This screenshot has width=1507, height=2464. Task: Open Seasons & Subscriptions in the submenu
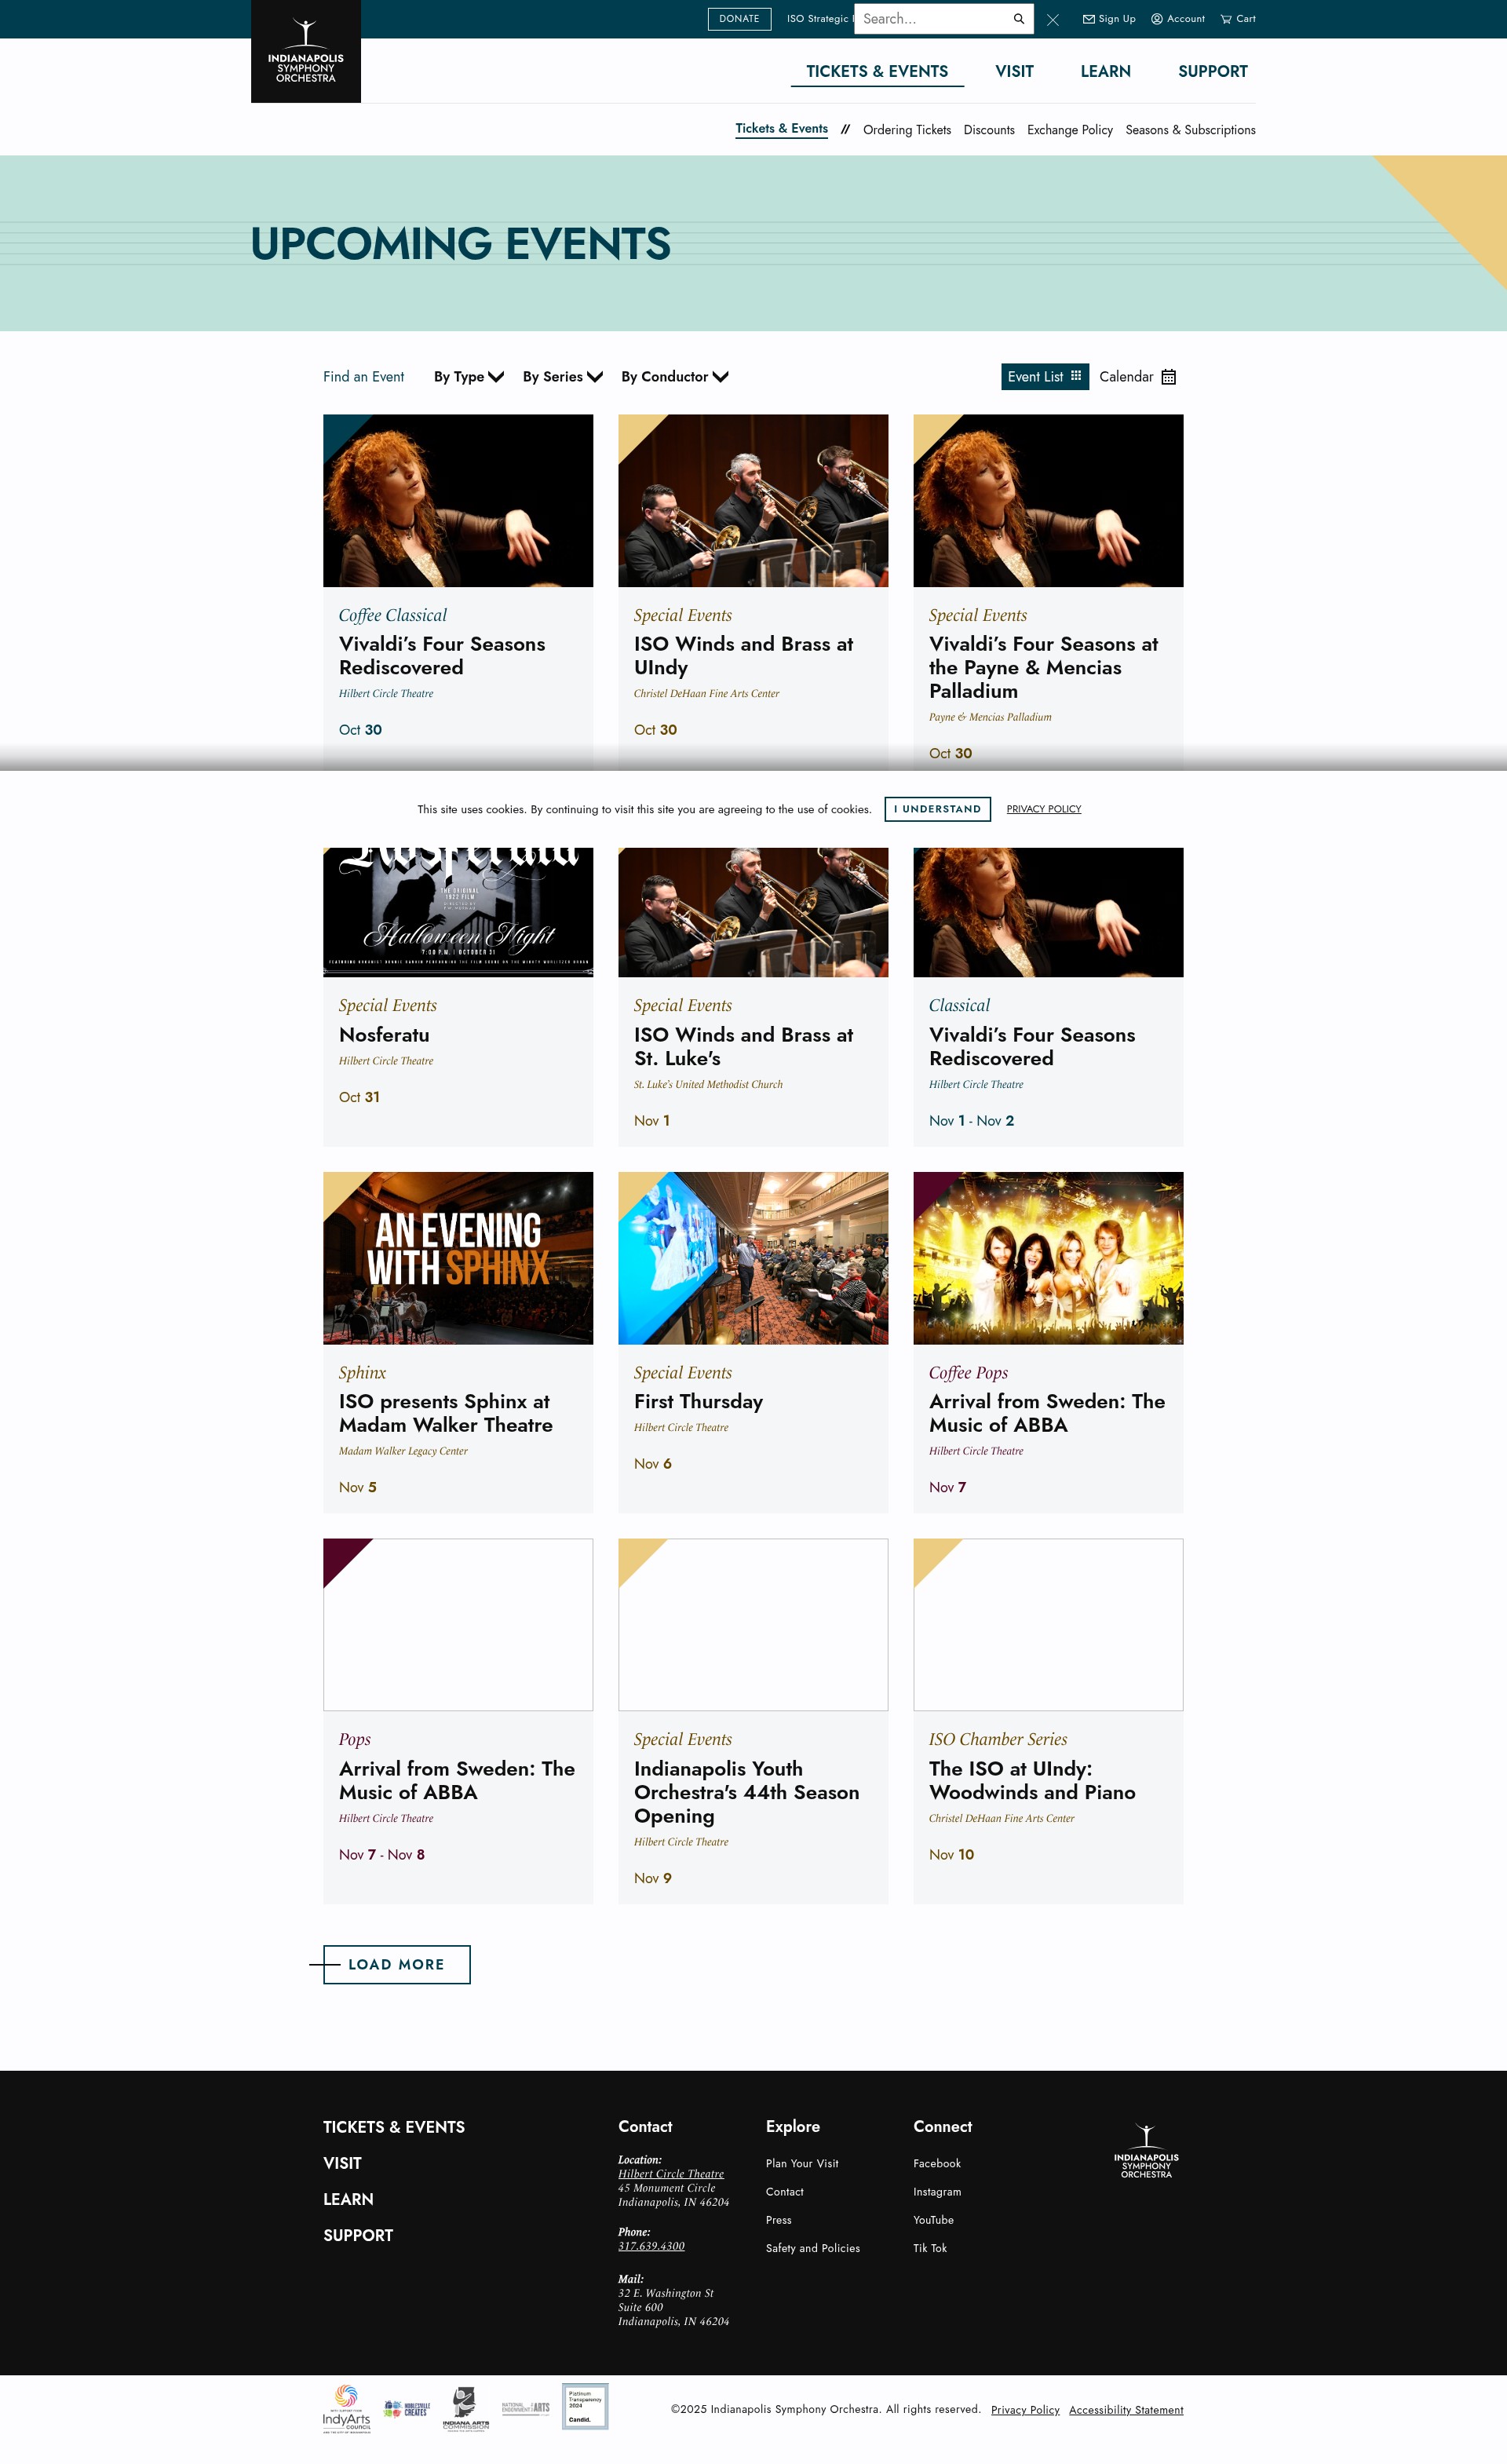(1190, 130)
